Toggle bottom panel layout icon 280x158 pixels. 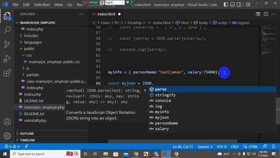point(232,4)
